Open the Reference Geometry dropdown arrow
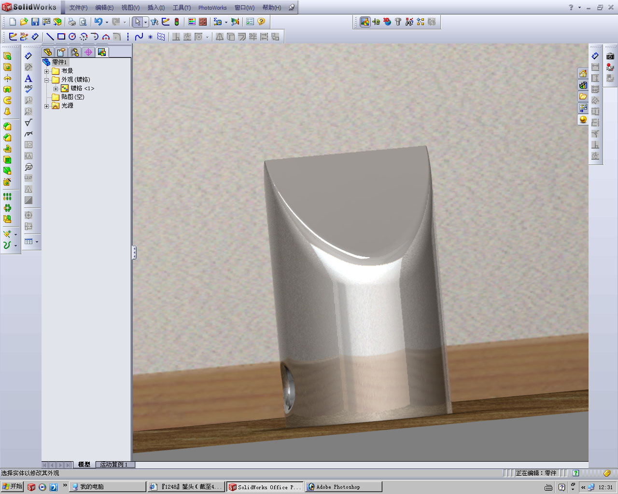 click(15, 234)
